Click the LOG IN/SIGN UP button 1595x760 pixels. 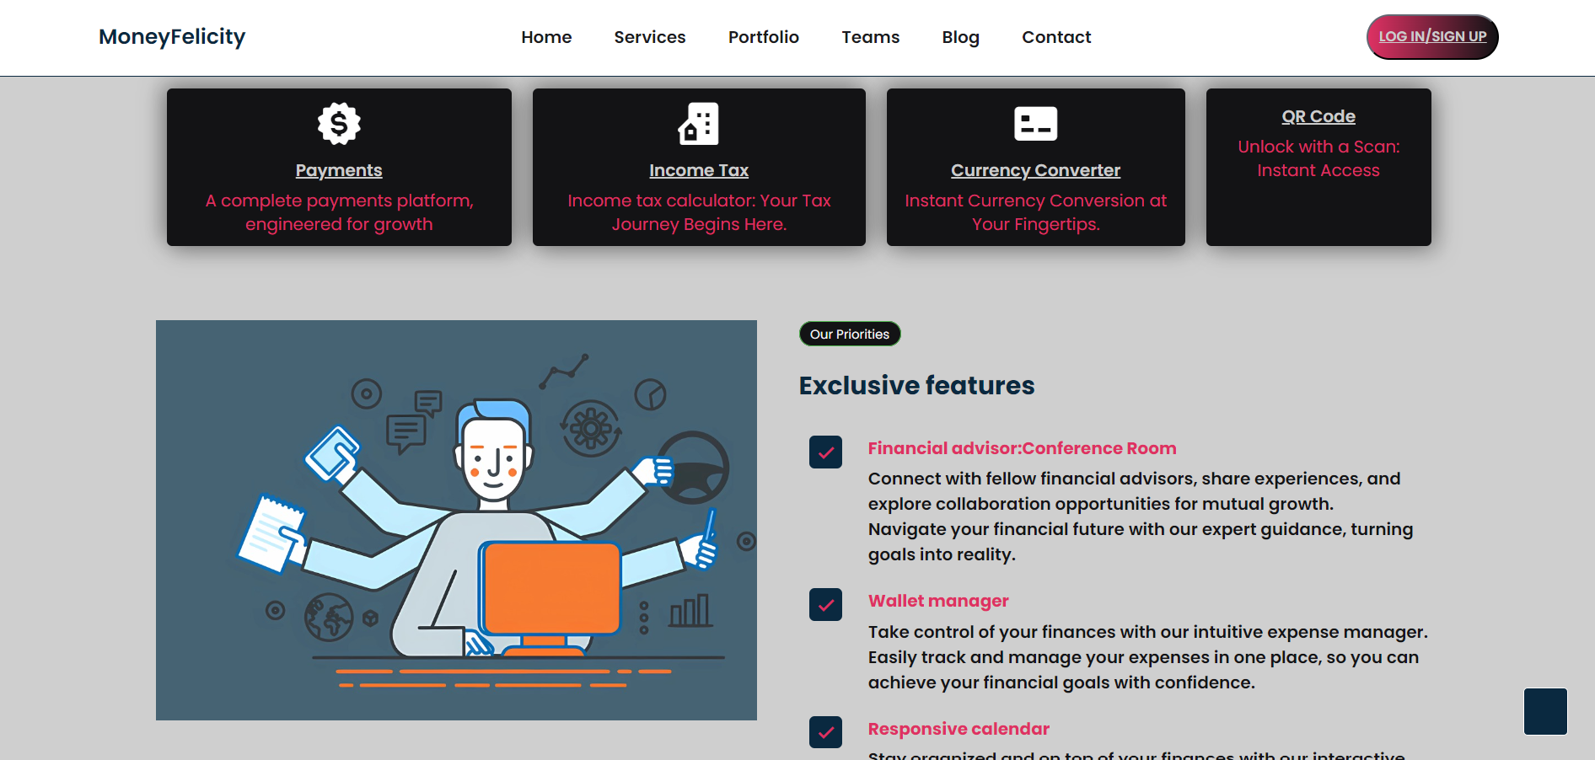pos(1432,37)
